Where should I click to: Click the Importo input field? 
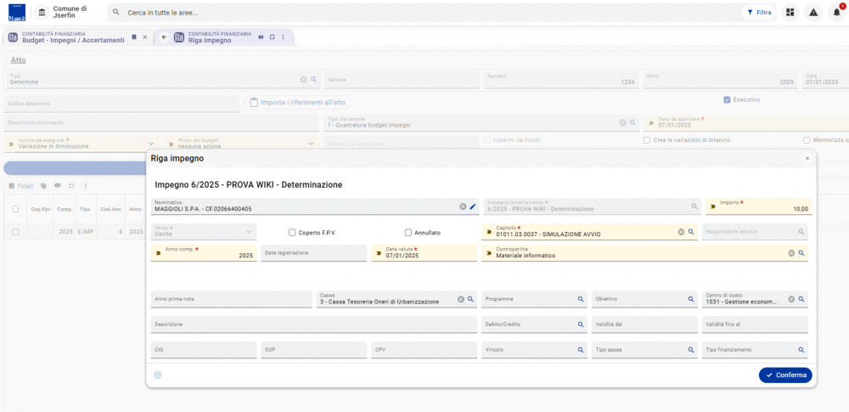758,206
